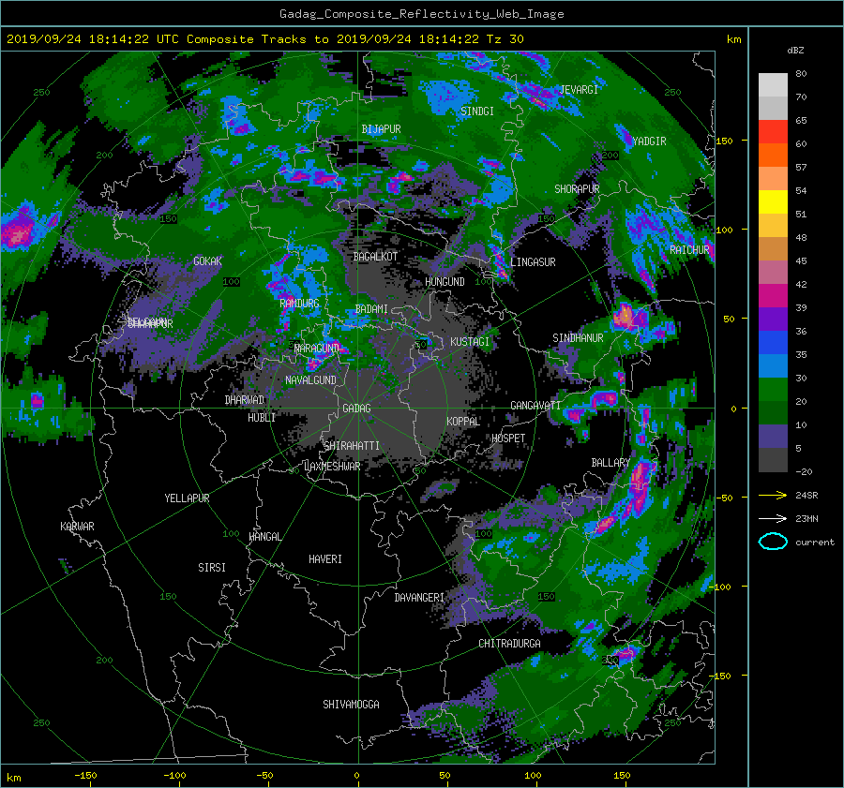Click the HAVERI city label
844x788 pixels.
pyautogui.click(x=325, y=559)
